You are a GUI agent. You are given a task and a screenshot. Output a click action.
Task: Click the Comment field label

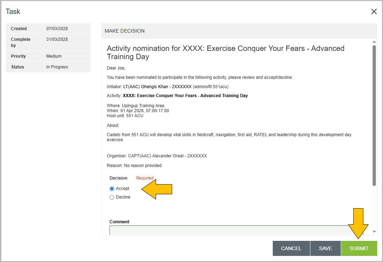(119, 221)
